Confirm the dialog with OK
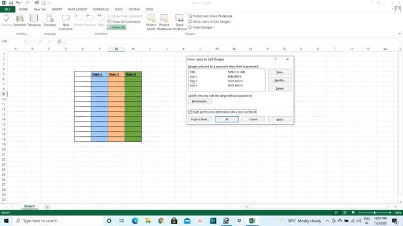 pos(227,119)
